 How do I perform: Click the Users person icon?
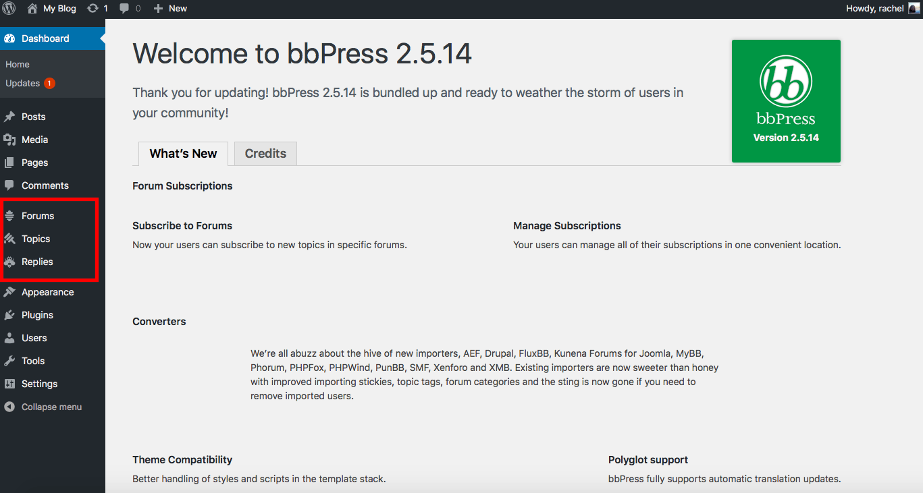coord(9,338)
